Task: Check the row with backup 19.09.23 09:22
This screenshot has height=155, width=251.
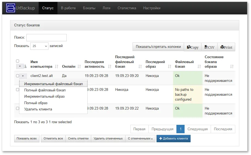Action: [18, 108]
